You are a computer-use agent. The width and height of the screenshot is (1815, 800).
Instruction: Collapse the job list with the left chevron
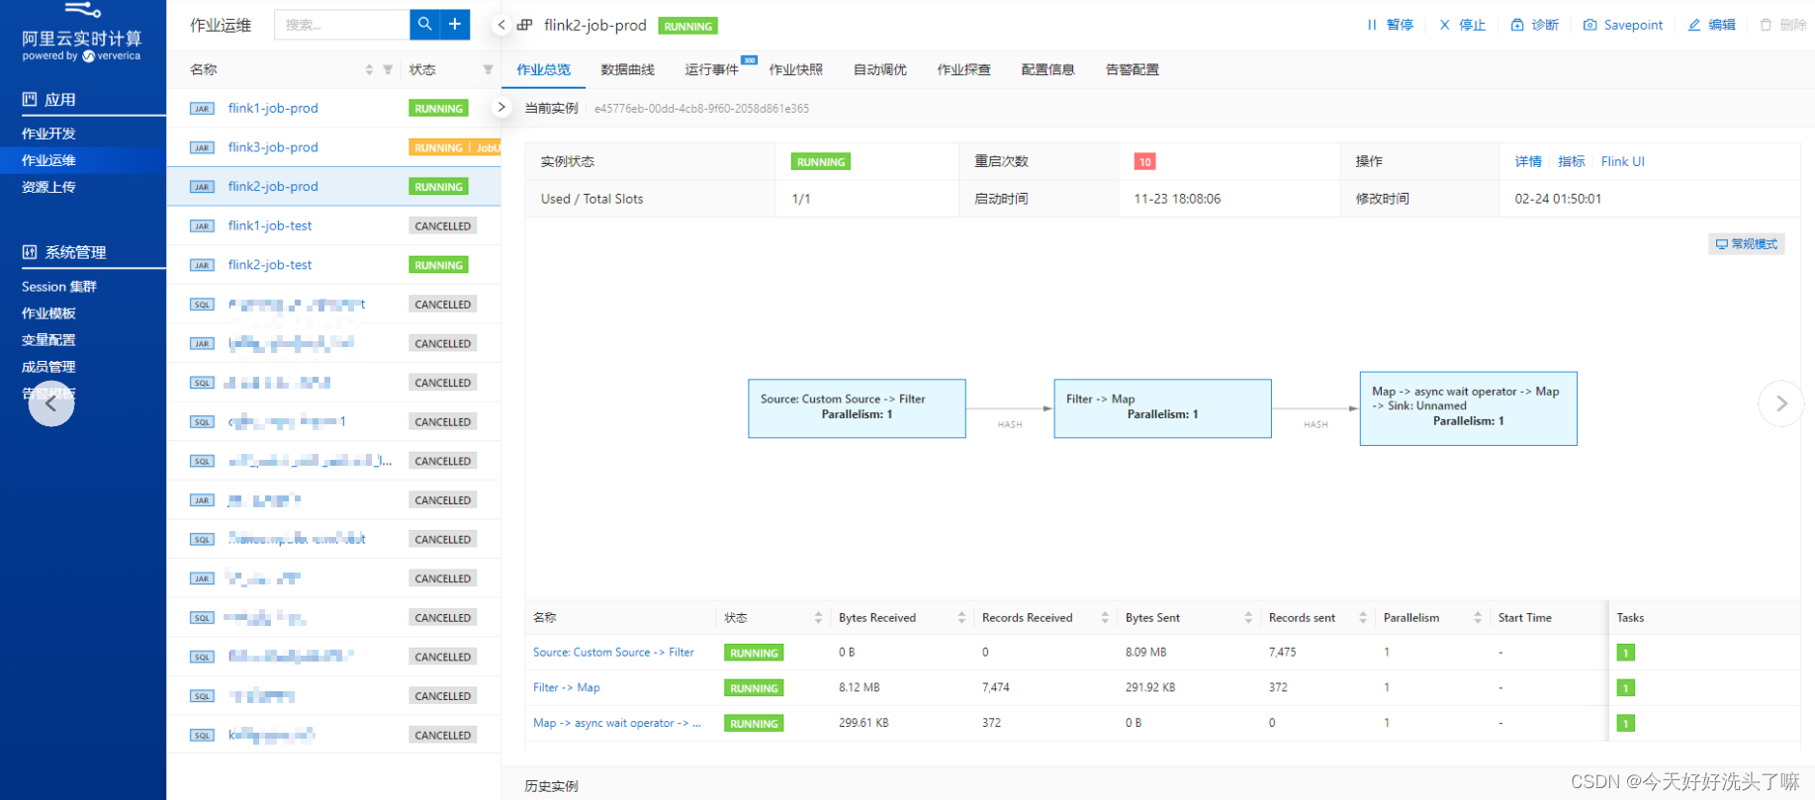pyautogui.click(x=501, y=25)
